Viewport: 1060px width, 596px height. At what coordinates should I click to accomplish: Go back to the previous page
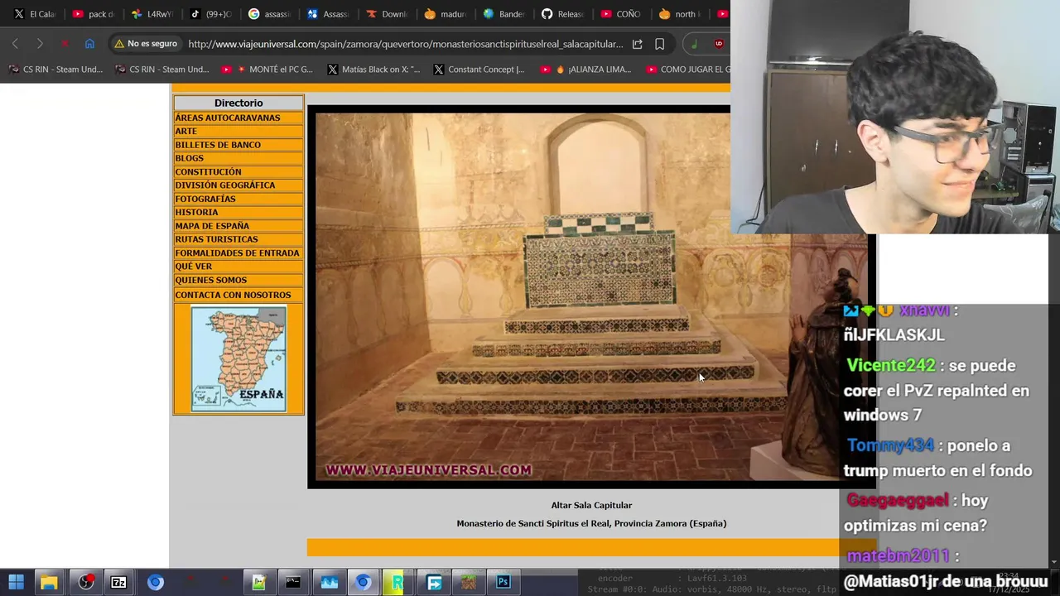tap(15, 44)
